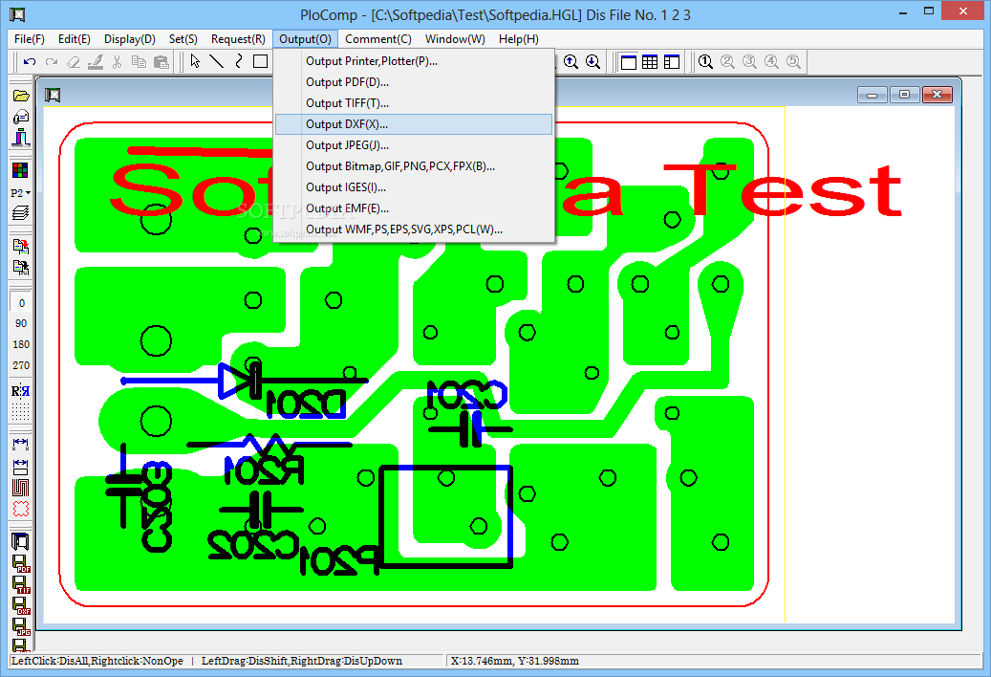Image resolution: width=991 pixels, height=677 pixels.
Task: Click zoom memory magnifier number 3
Action: click(x=749, y=62)
